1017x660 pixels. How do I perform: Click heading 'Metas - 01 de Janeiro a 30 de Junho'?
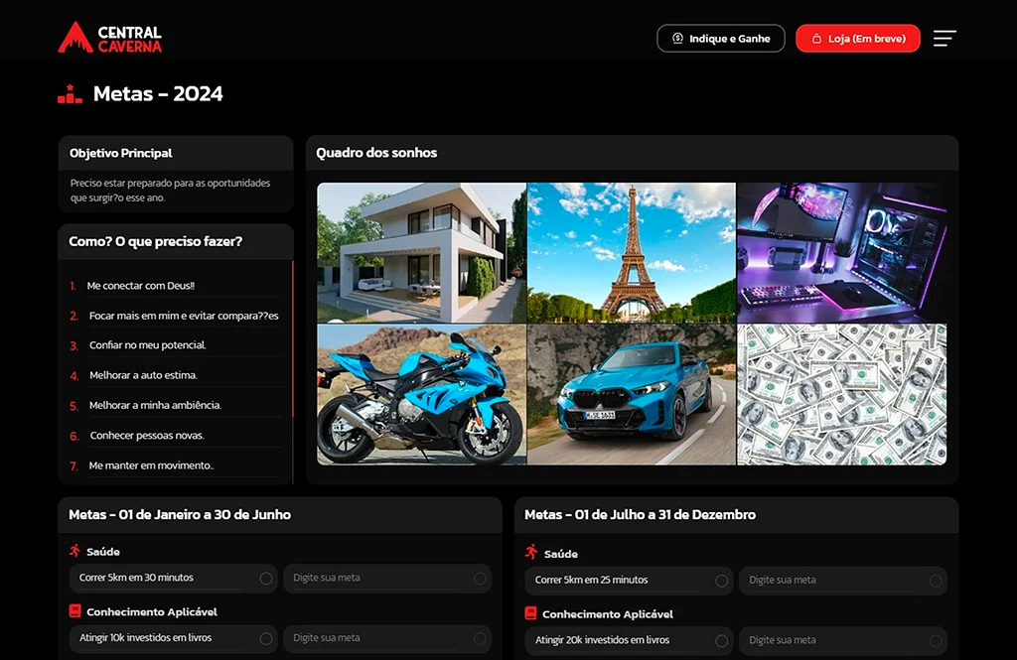(180, 515)
